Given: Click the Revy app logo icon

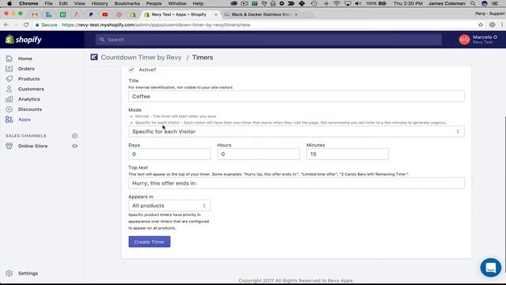Looking at the screenshot, I should tap(94, 57).
